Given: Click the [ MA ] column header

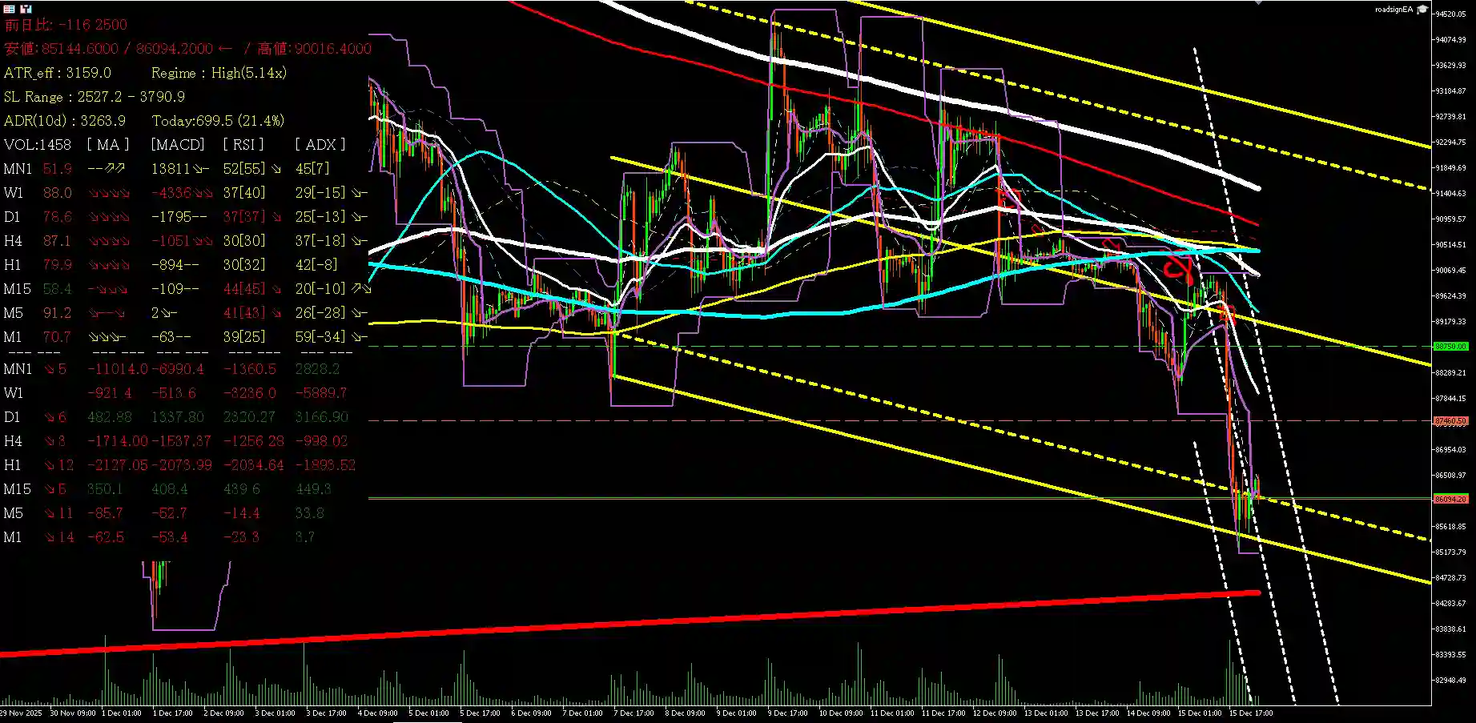Looking at the screenshot, I should point(107,145).
